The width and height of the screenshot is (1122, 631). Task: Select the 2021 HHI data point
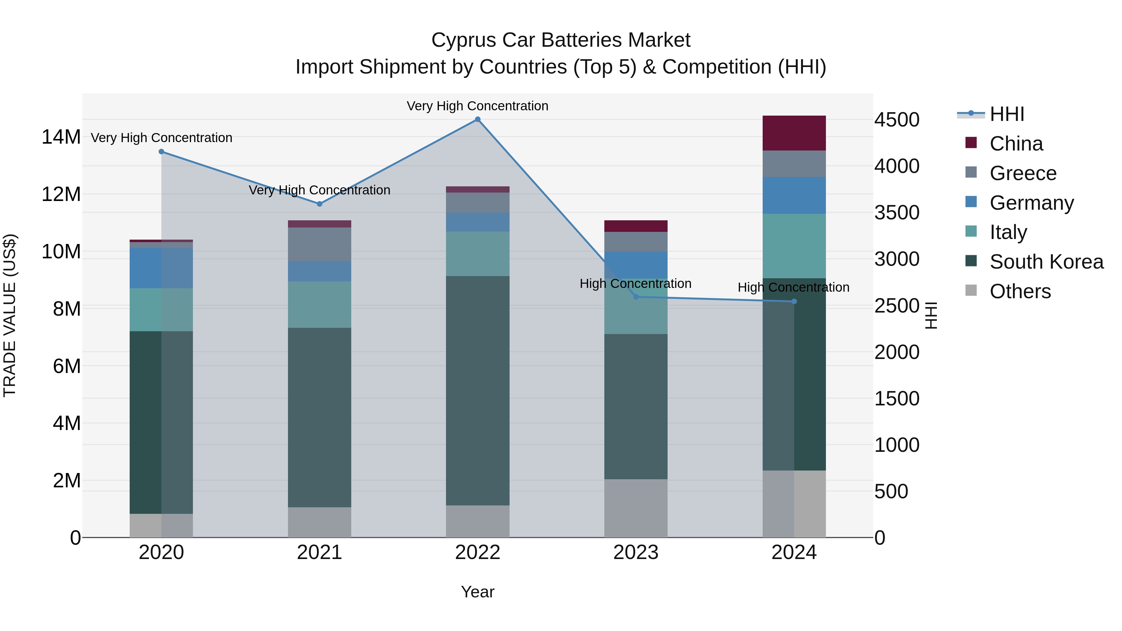pyautogui.click(x=319, y=204)
